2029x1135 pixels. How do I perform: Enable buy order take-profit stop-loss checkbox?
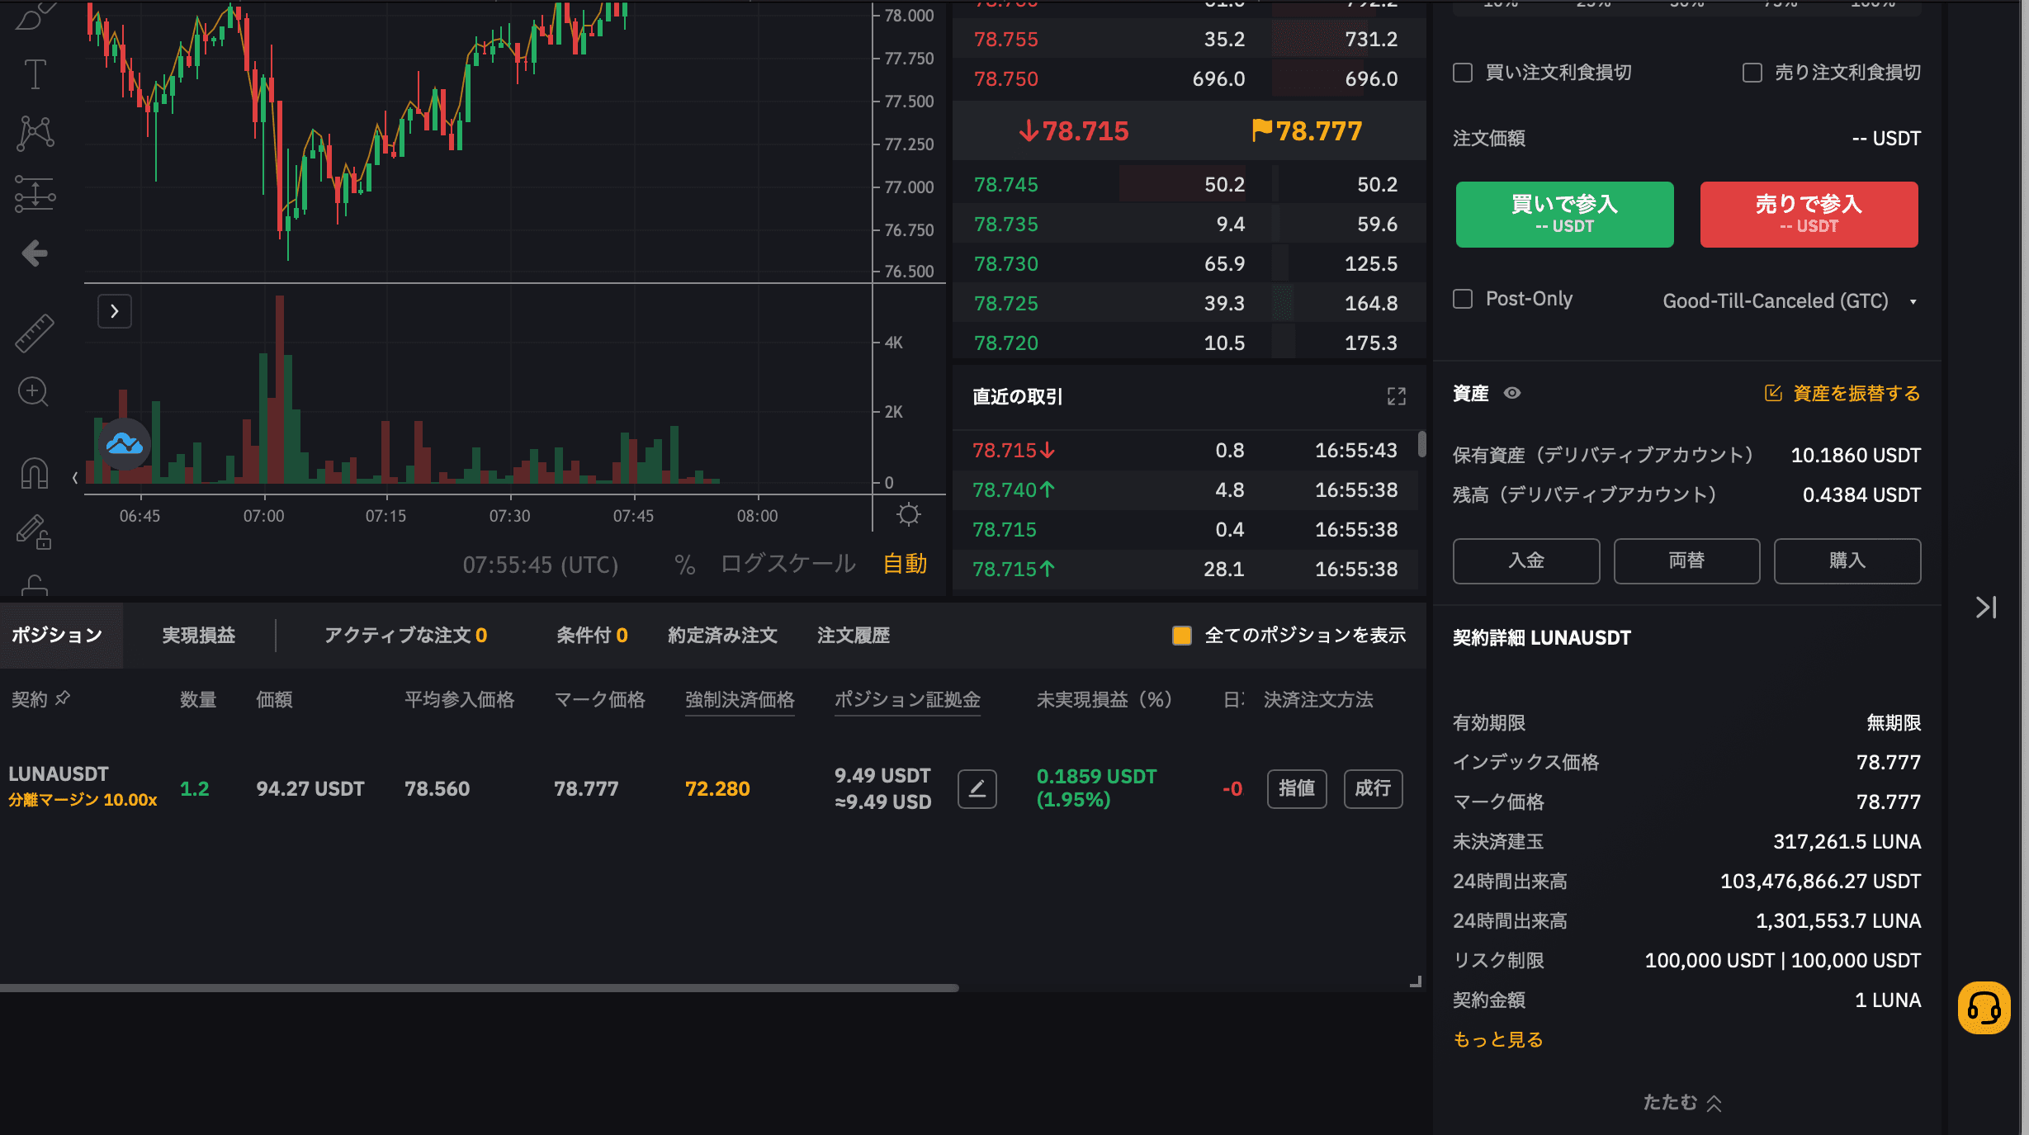pyautogui.click(x=1463, y=73)
